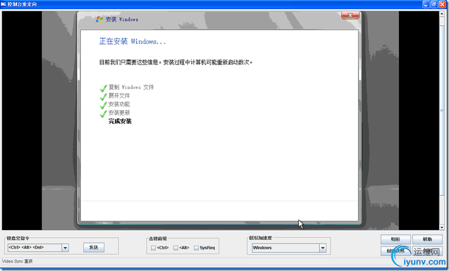Viewport: 449px width, 271px height.
Task: Click the 'Windows' mouse acceleration value field
Action: tap(286, 248)
